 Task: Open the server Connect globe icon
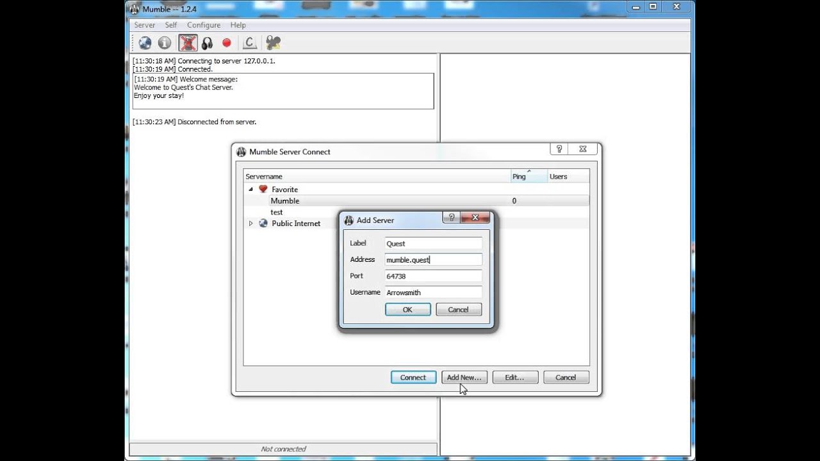(x=145, y=43)
